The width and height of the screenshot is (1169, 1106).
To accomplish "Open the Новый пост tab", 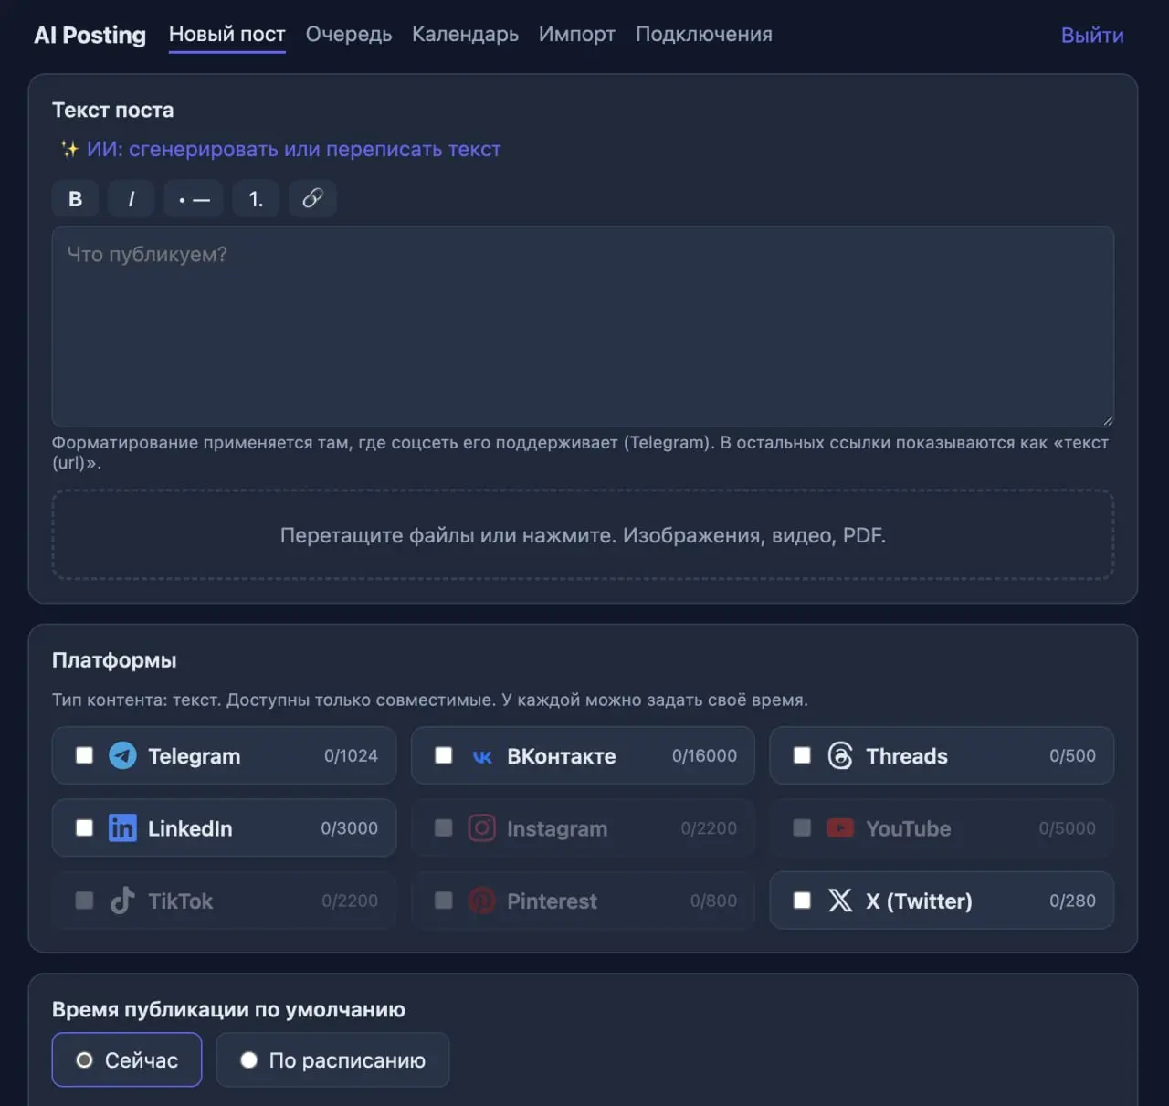I will (x=227, y=35).
